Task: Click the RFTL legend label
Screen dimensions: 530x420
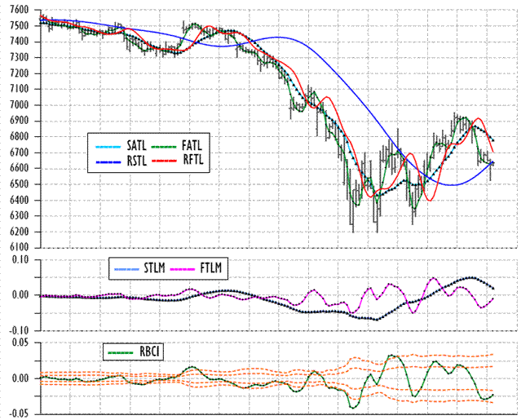Action: [x=193, y=159]
